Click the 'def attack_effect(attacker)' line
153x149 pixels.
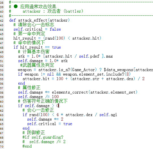point(39,20)
